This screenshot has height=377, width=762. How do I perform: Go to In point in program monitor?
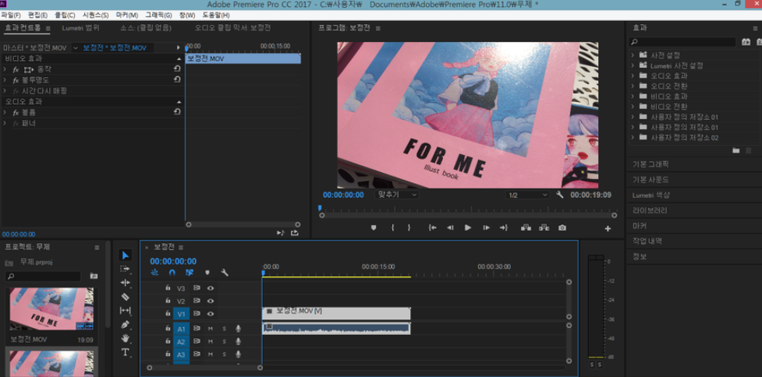[432, 227]
